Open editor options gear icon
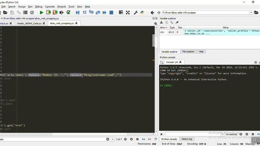Viewport: 260px width, 146px height. point(156,24)
